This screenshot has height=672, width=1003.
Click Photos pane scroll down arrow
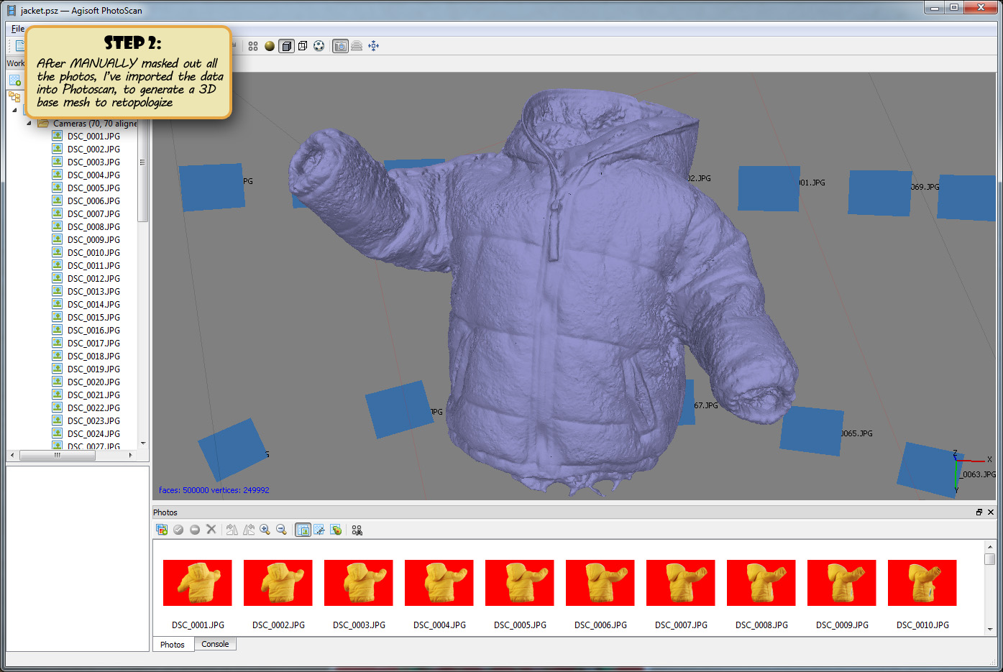tap(990, 629)
